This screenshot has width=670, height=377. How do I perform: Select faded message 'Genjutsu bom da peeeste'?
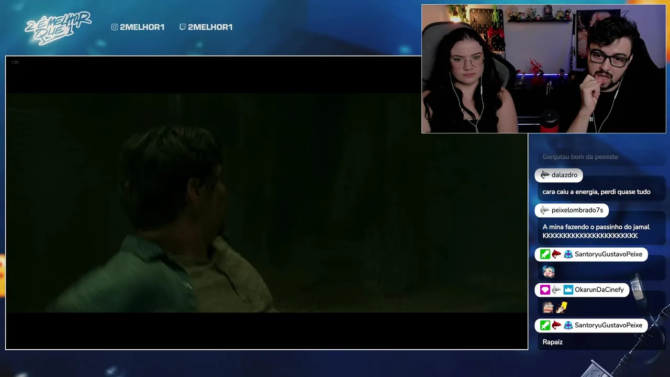[580, 157]
